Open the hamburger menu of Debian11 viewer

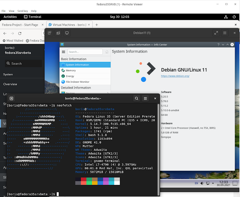coord(225,33)
